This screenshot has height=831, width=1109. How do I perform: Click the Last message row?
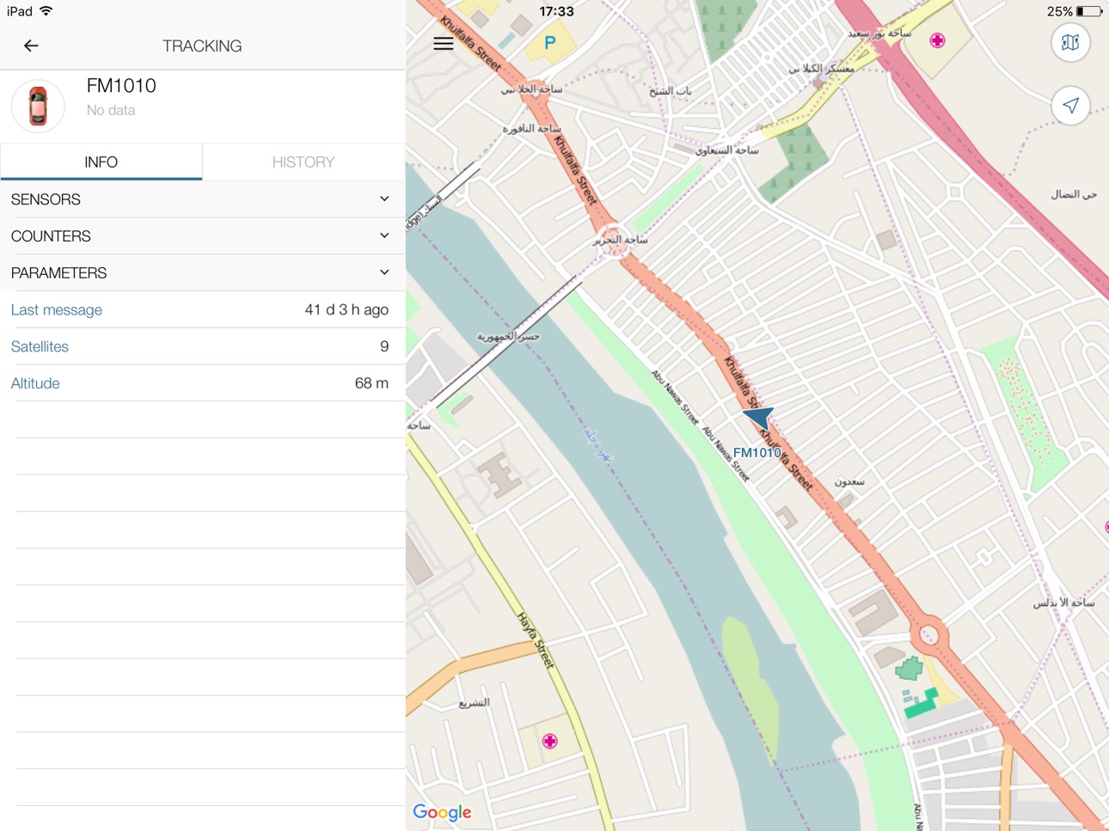click(x=203, y=309)
